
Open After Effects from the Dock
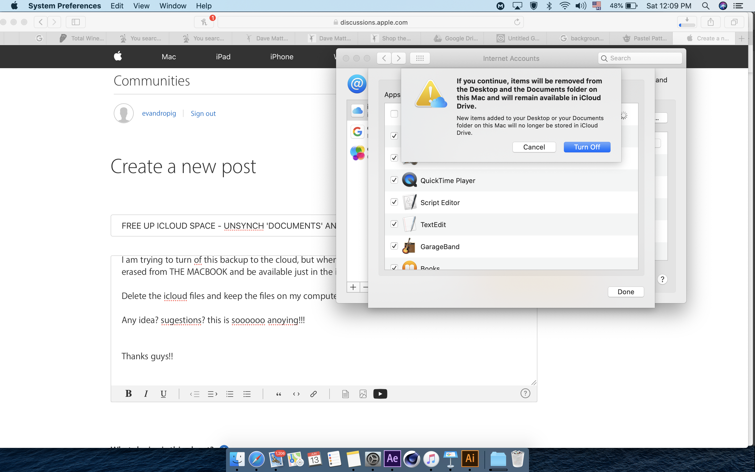(392, 459)
